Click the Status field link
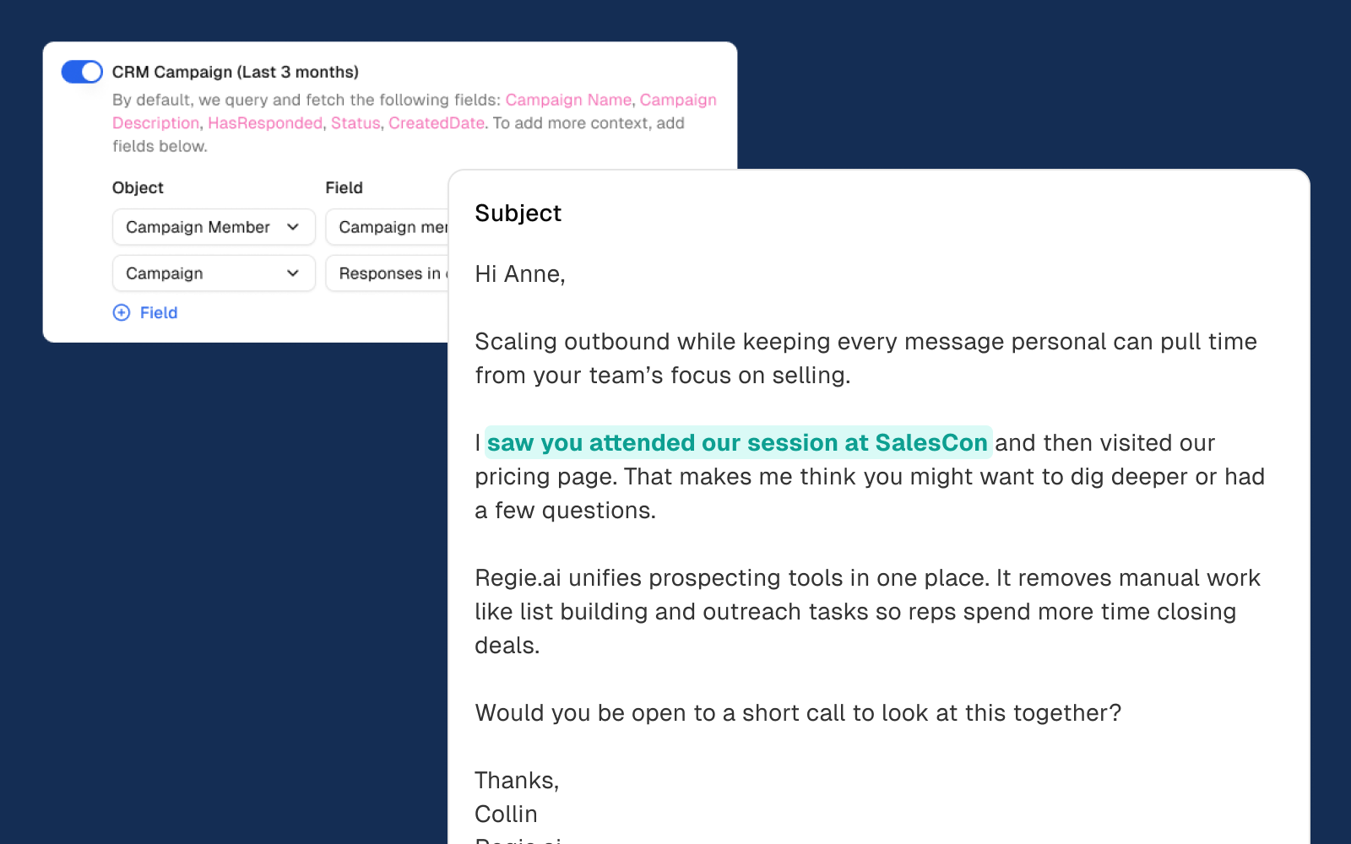Viewport: 1351px width, 844px height. [x=355, y=123]
